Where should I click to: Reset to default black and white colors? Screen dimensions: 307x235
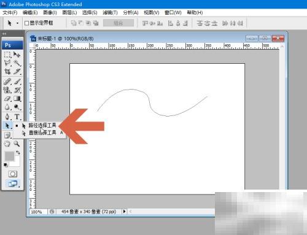[6, 165]
